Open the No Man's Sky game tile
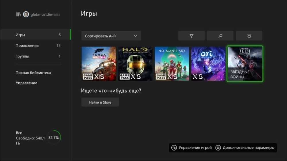The width and height of the screenshot is (287, 161). point(172,64)
